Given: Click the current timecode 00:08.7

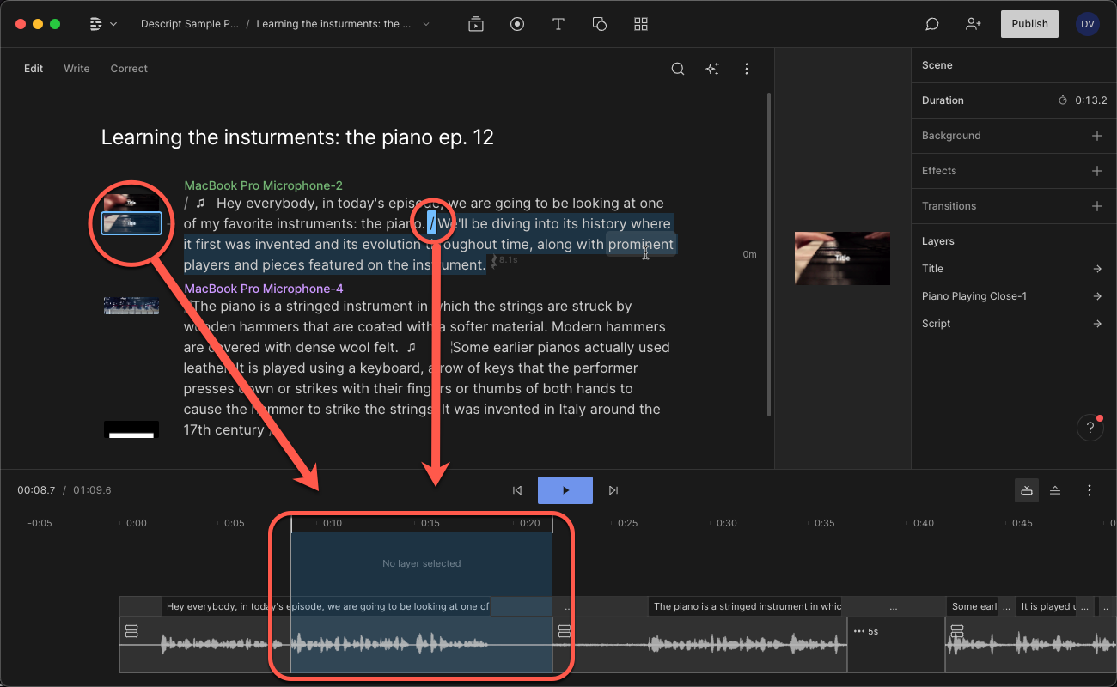Looking at the screenshot, I should [36, 490].
